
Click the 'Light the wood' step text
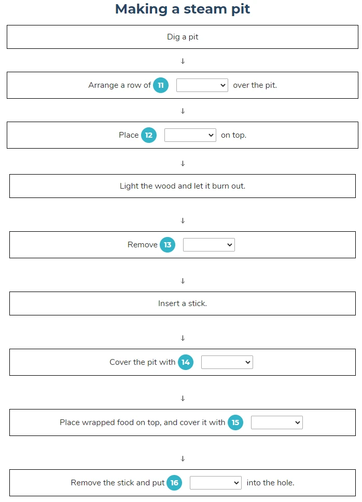point(183,186)
